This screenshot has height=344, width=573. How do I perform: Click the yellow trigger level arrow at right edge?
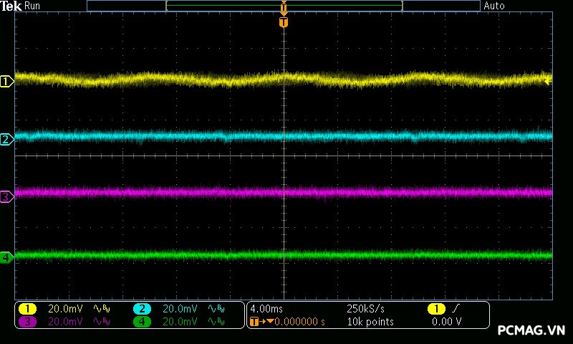548,82
